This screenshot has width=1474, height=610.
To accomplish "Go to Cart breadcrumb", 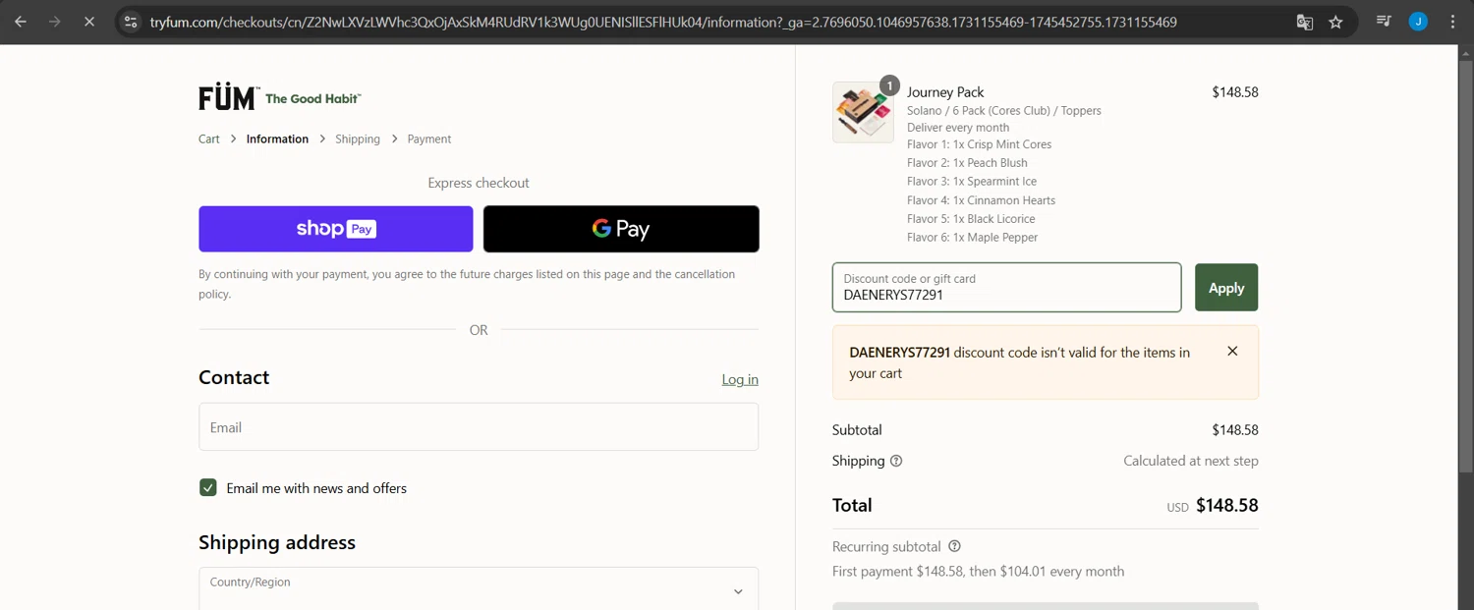I will 209,139.
